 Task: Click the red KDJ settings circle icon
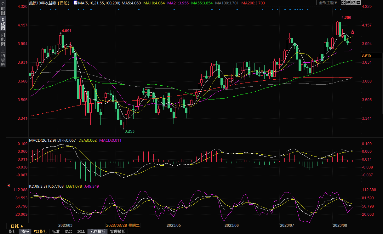point(9,186)
